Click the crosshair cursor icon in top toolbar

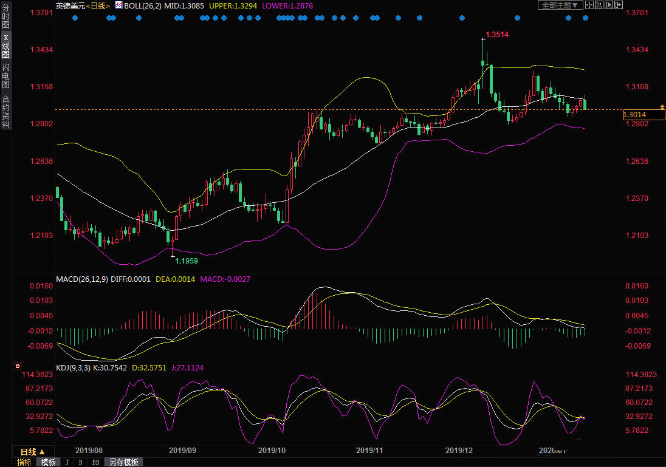pyautogui.click(x=590, y=5)
